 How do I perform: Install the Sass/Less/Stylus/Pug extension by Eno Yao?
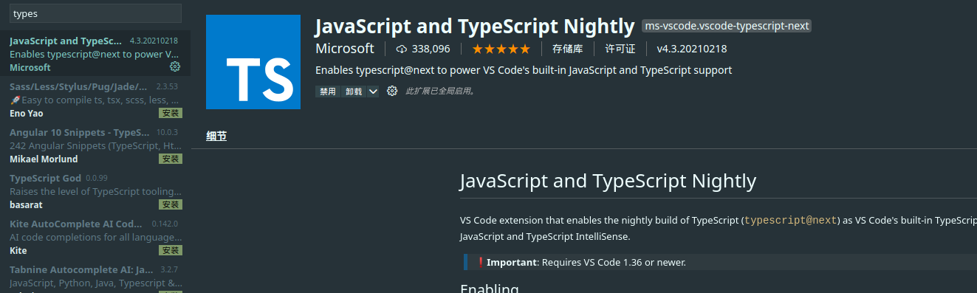pos(171,113)
